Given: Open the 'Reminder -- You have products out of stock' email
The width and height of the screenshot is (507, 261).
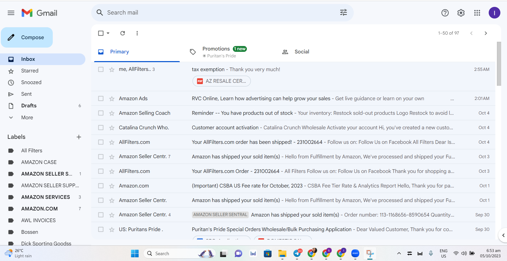Looking at the screenshot, I should click(293, 113).
